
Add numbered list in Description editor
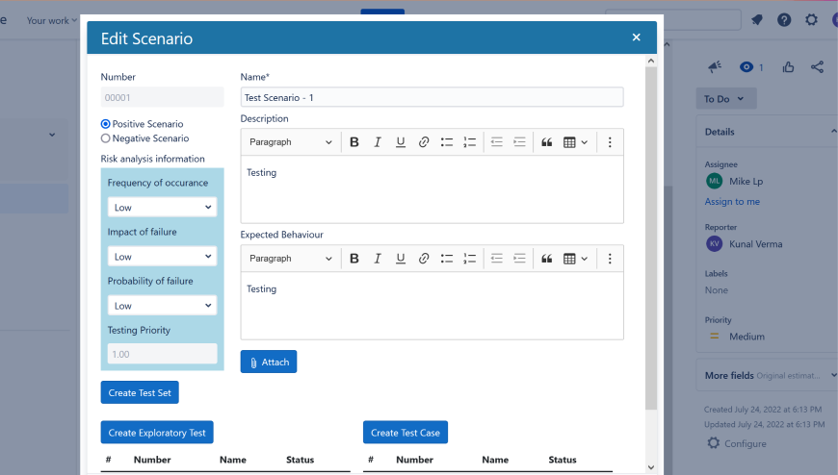pos(470,142)
